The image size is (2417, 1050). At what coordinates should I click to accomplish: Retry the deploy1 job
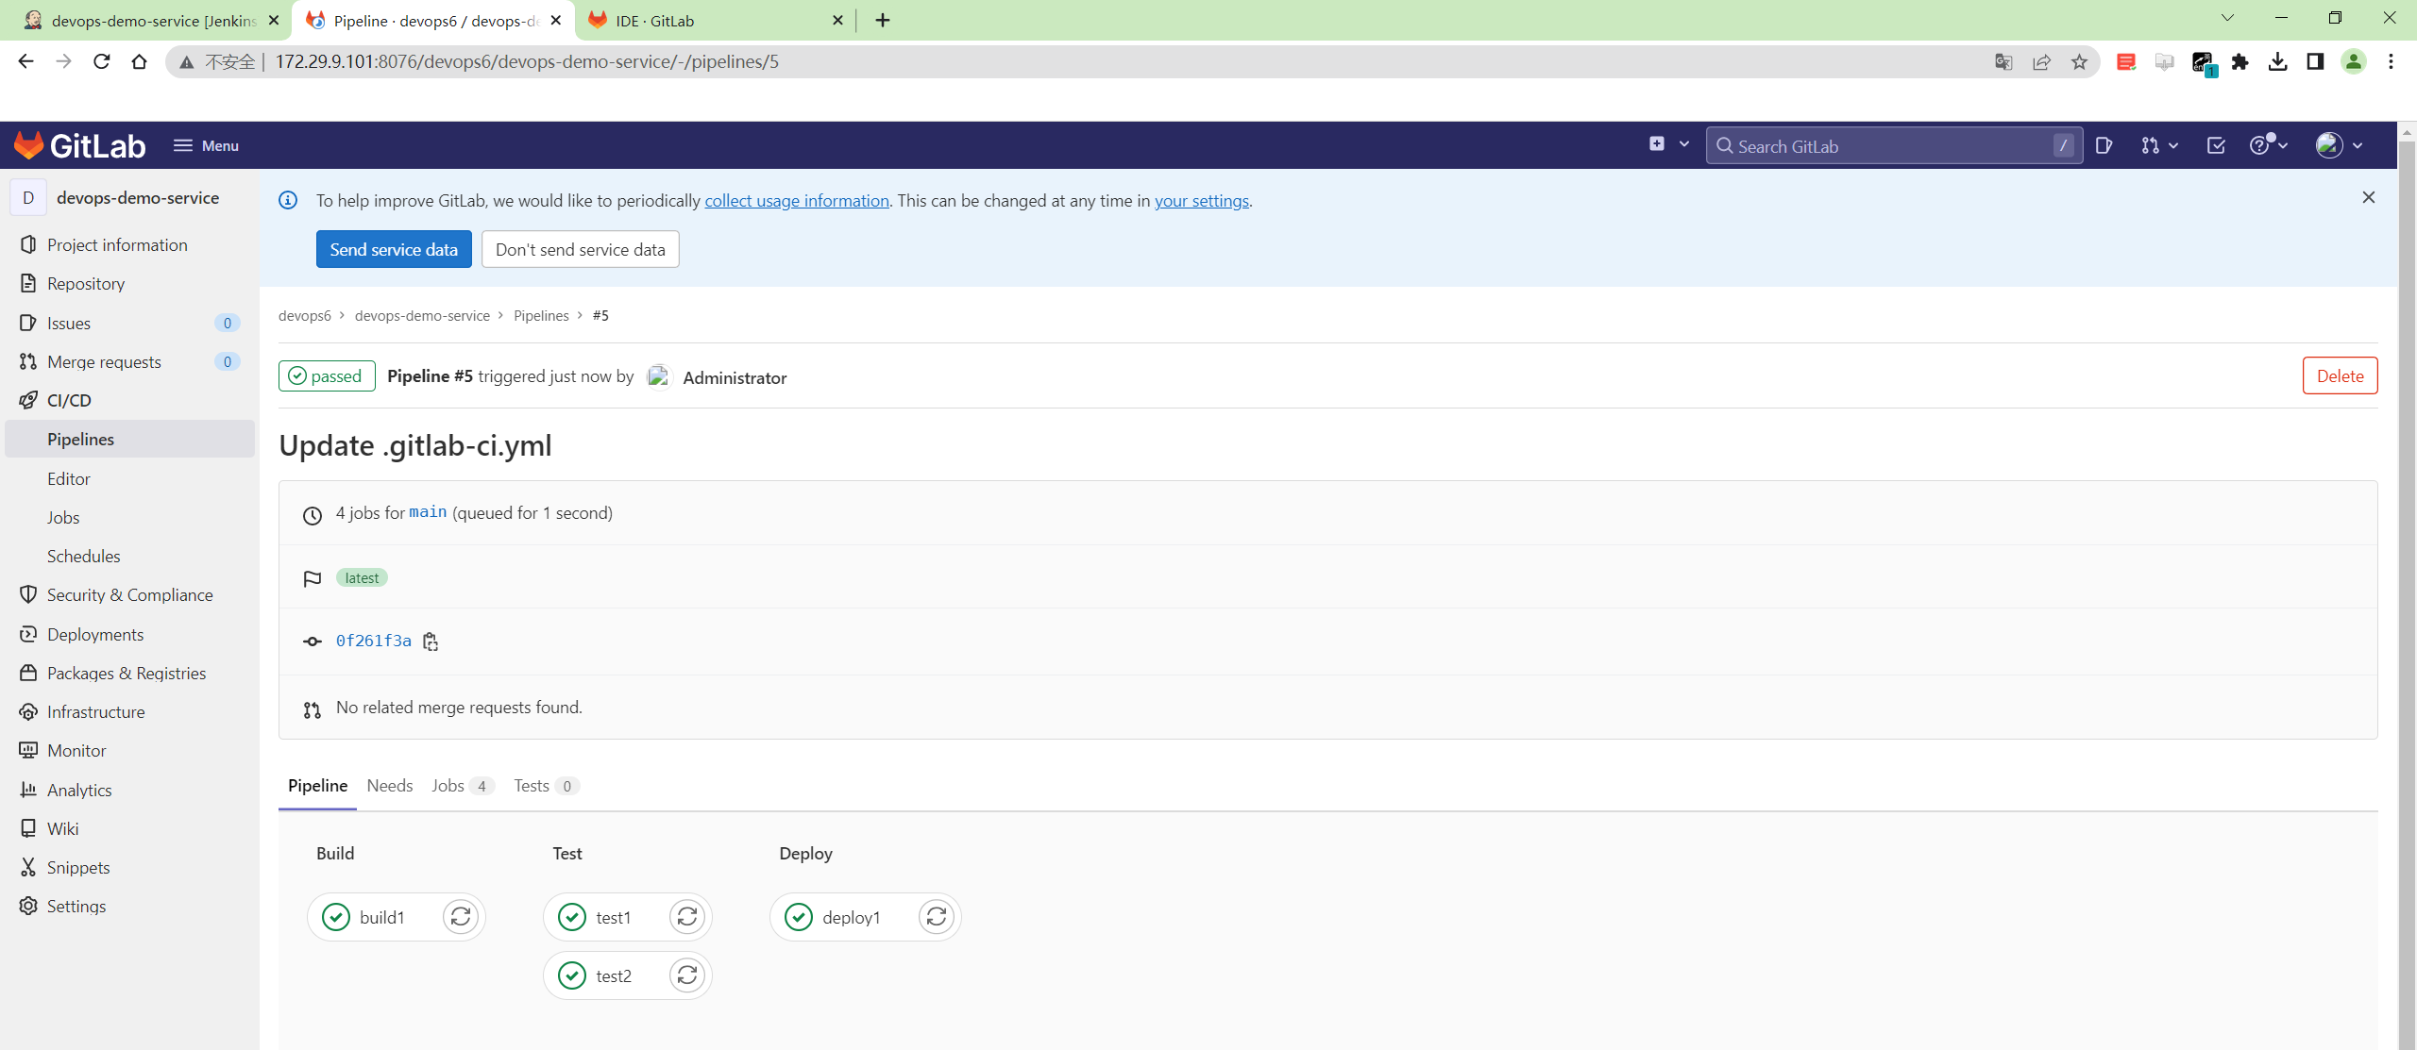click(936, 917)
